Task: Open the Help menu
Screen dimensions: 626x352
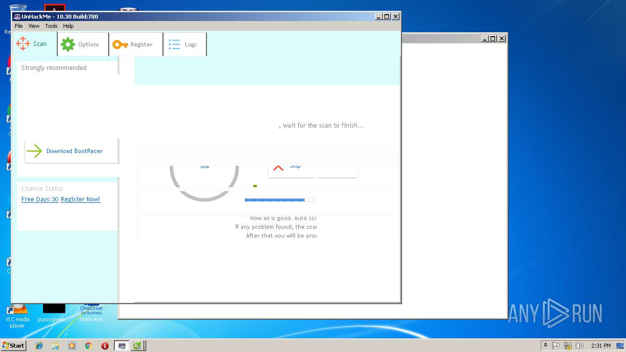Action: pyautogui.click(x=68, y=26)
